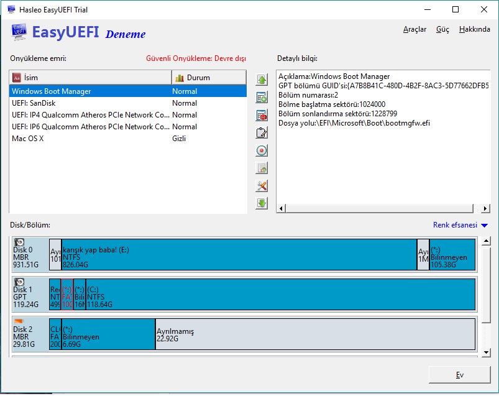Viewport: 499px width, 396px height.
Task: Sort boot entries by Durum column
Action: (x=208, y=78)
